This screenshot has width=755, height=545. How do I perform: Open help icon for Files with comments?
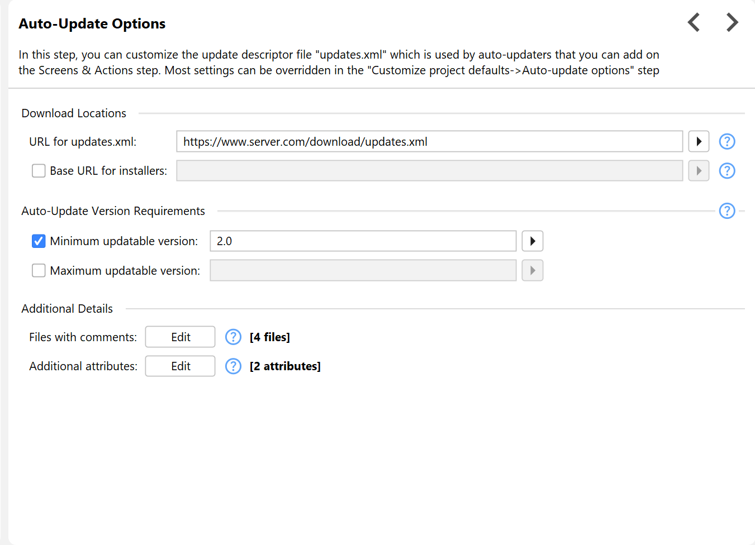click(233, 337)
